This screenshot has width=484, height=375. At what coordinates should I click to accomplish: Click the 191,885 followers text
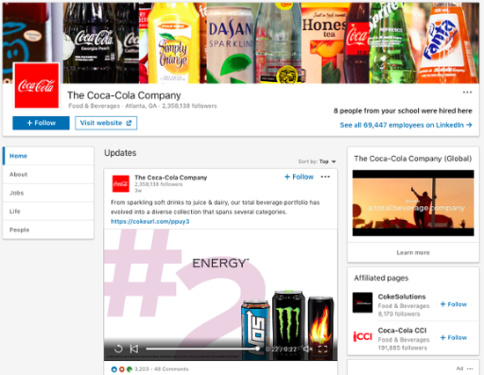pos(402,348)
